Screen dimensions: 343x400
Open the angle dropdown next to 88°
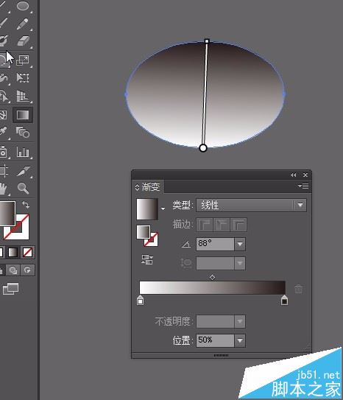[240, 244]
